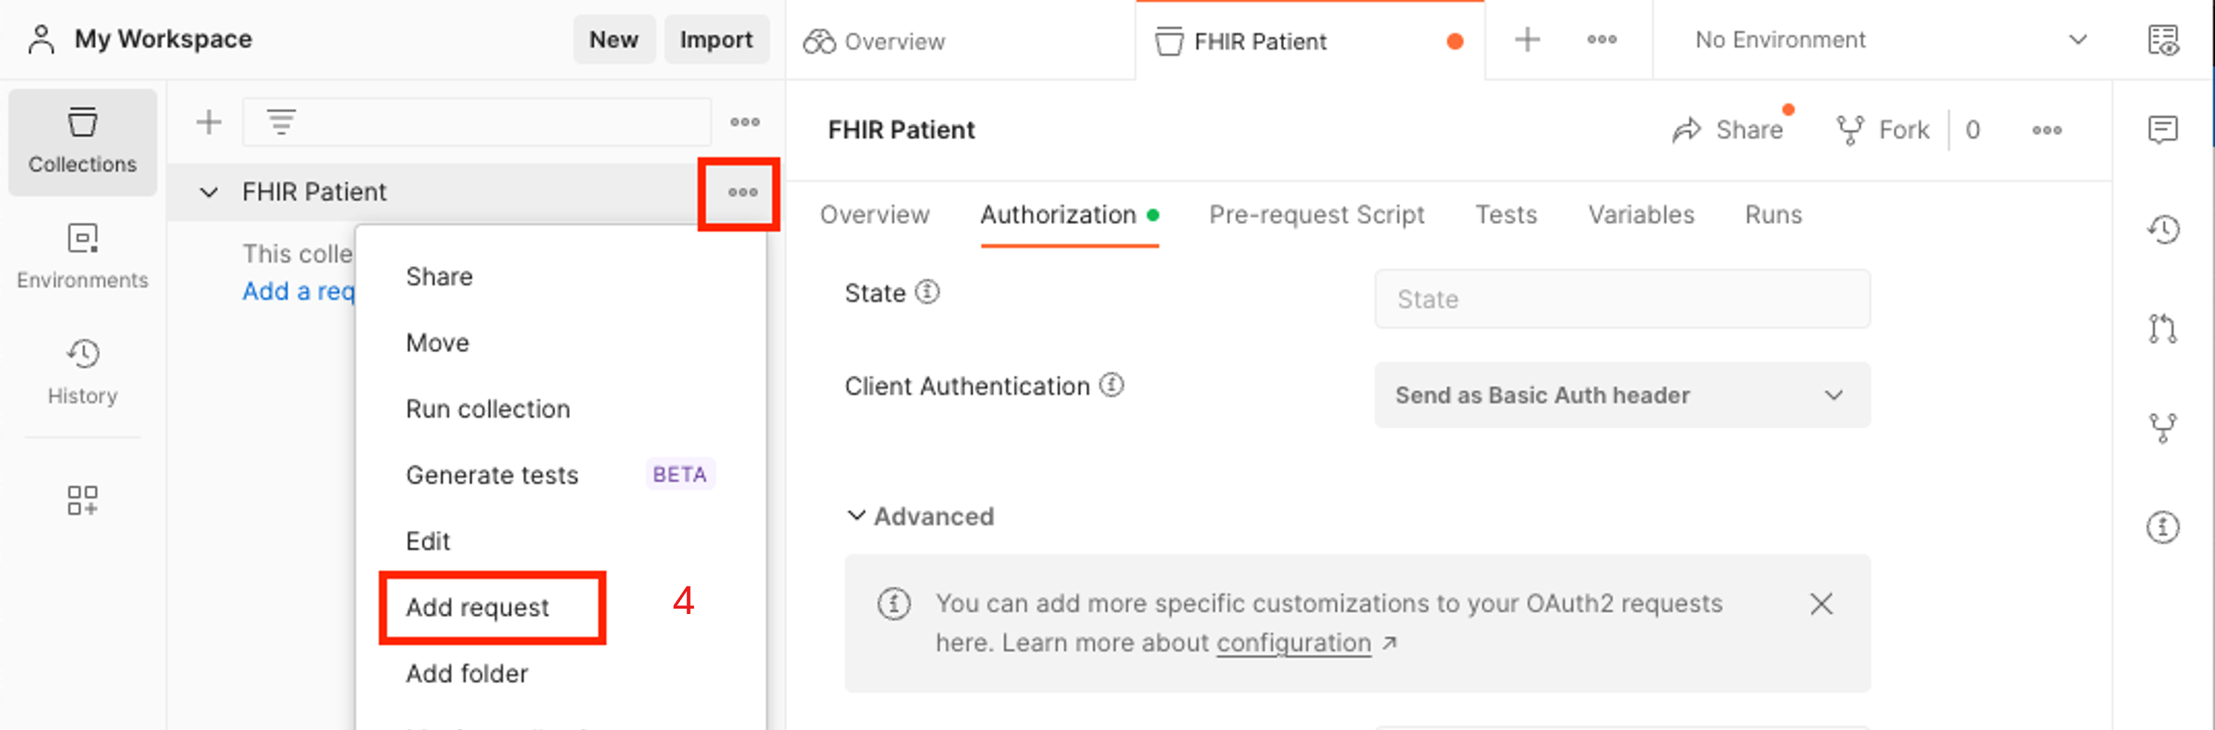Select Add request from context menu
Image resolution: width=2215 pixels, height=730 pixels.
coord(481,607)
